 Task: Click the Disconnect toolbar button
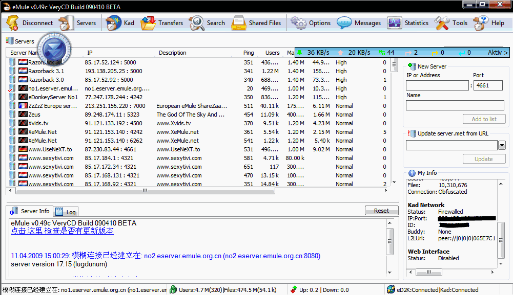(x=29, y=23)
